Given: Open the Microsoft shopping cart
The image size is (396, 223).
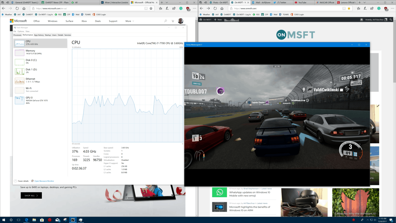Looking at the screenshot, I should [x=173, y=21].
